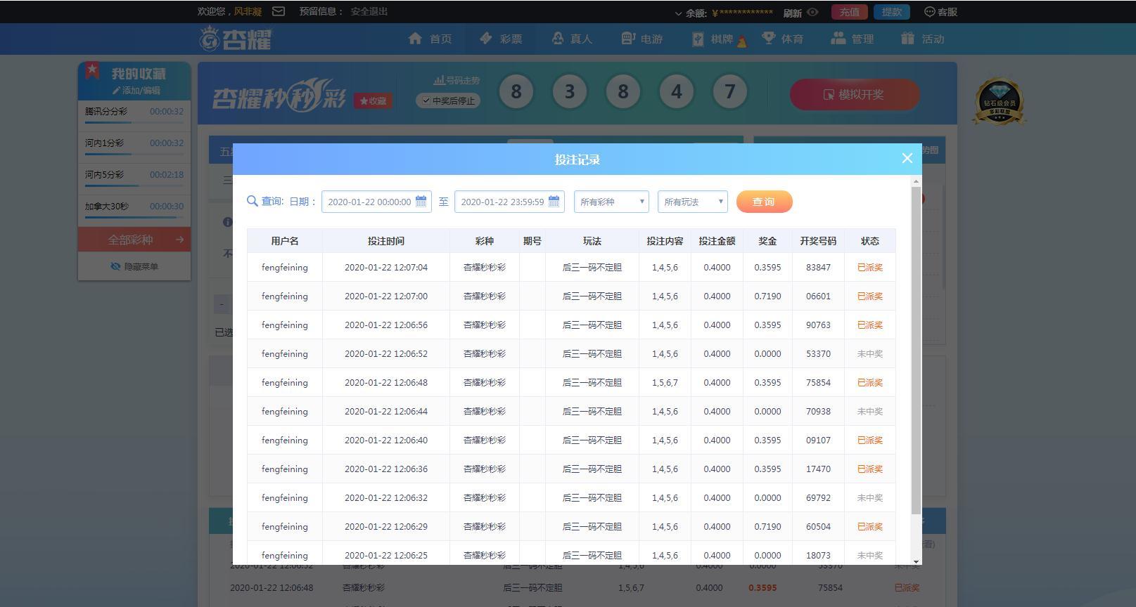
Task: Click draw number 60504
Action: [818, 527]
